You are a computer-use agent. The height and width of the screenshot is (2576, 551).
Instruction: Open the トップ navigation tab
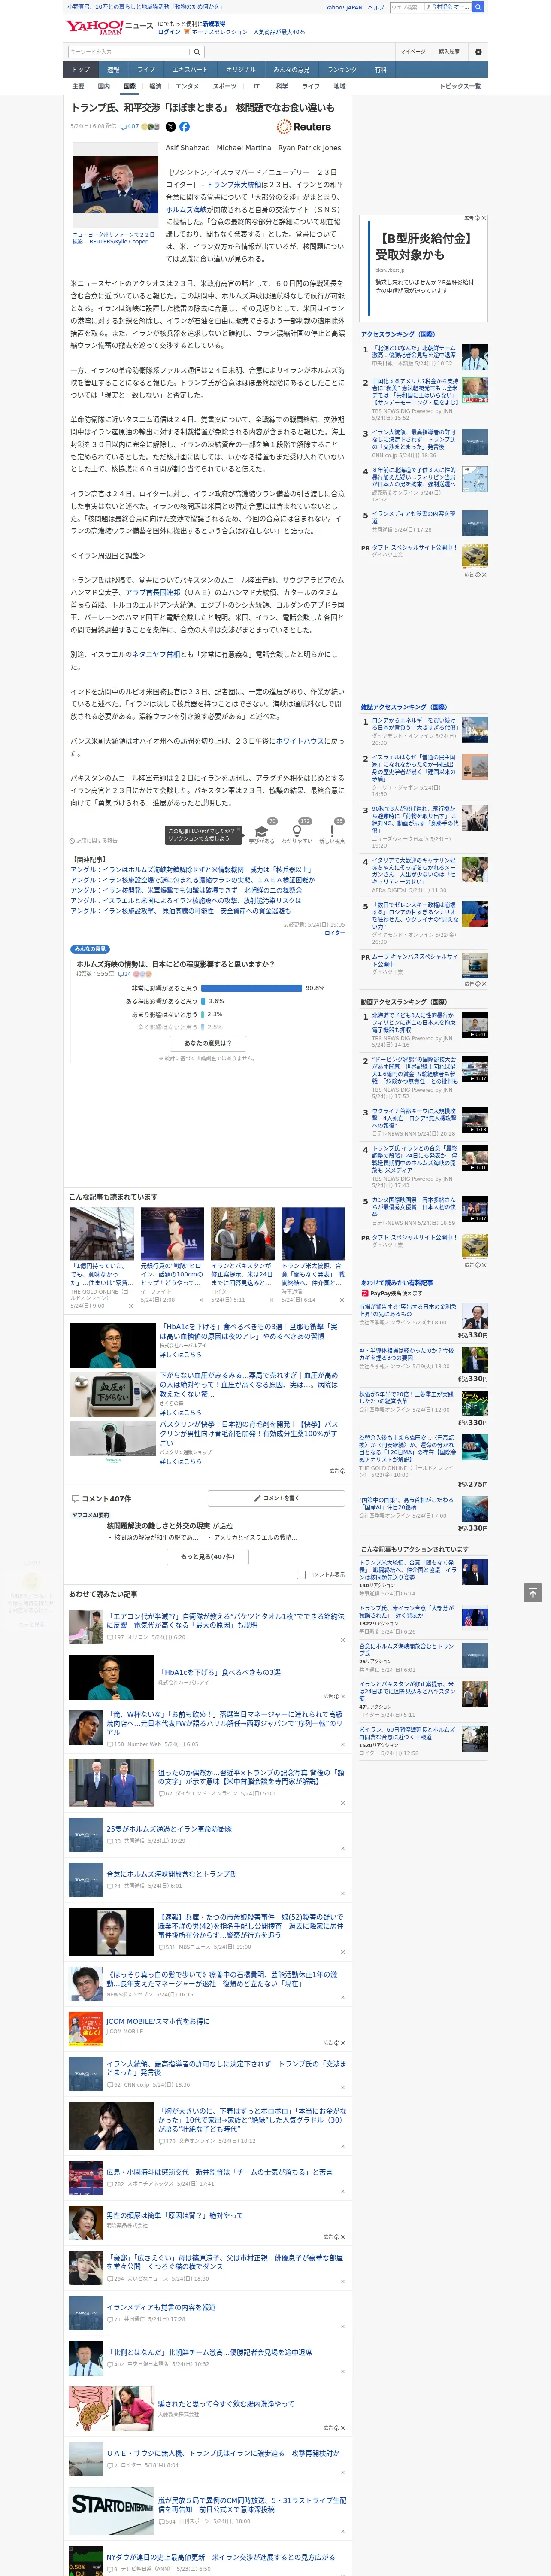(81, 70)
